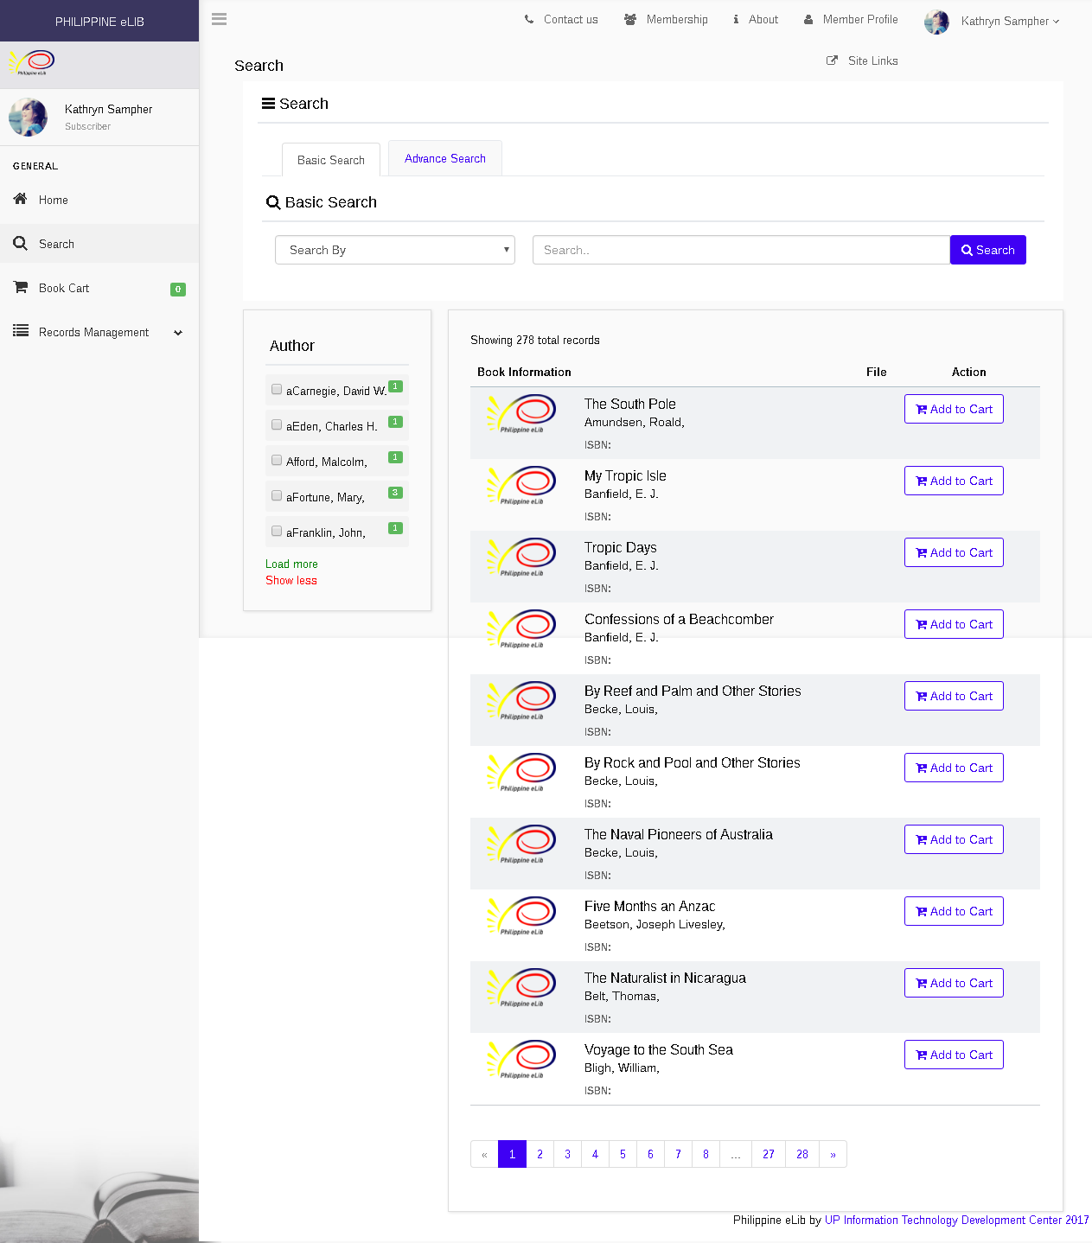Screen dimensions: 1092x1243
Task: Click Kathryn Sampher's avatar in the sidebar
Action: tap(29, 118)
